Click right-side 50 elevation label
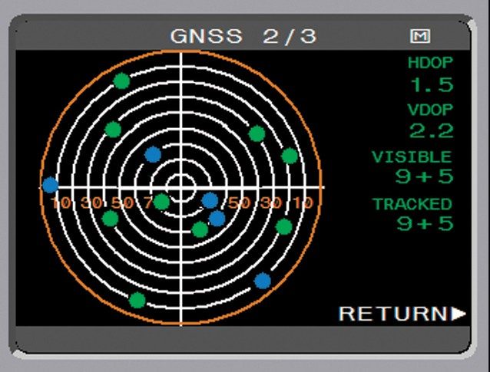Viewport: 490px width, 372px height. [x=240, y=203]
